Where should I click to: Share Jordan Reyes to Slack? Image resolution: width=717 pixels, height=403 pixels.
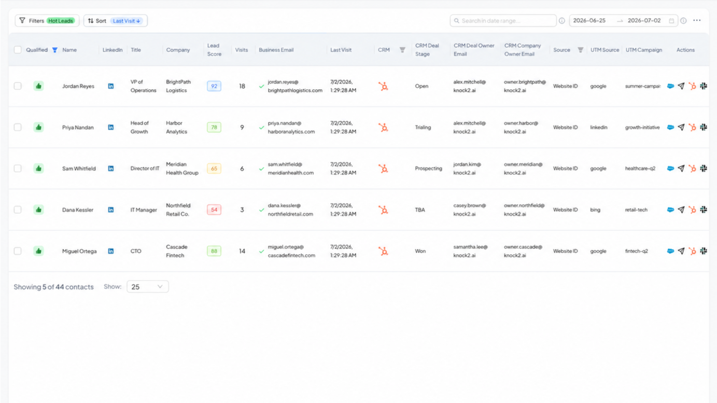704,86
